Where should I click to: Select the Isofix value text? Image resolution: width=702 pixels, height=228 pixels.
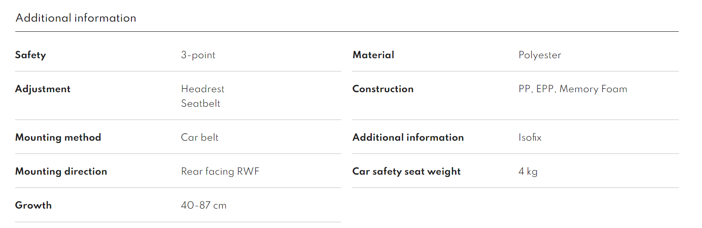coord(530,138)
